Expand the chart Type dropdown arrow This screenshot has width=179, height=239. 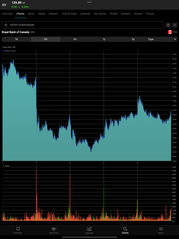coord(175,39)
